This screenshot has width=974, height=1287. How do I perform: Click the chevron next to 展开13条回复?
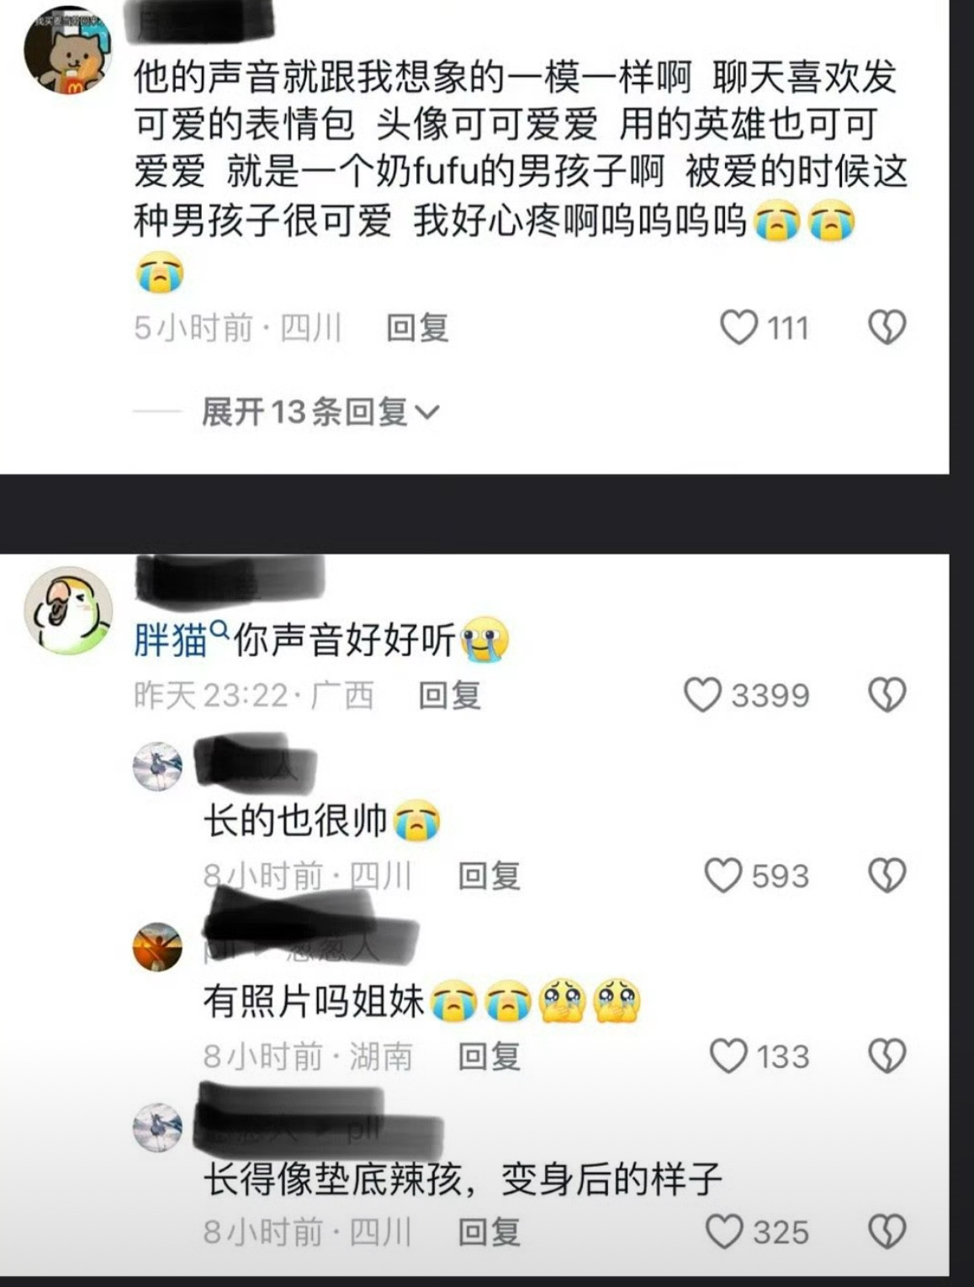(x=427, y=412)
